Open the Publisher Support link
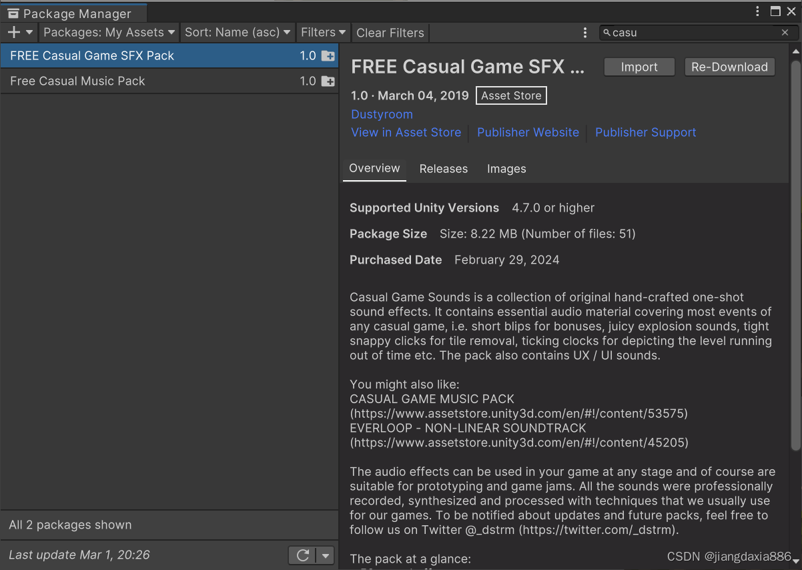The width and height of the screenshot is (802, 570). click(x=645, y=132)
